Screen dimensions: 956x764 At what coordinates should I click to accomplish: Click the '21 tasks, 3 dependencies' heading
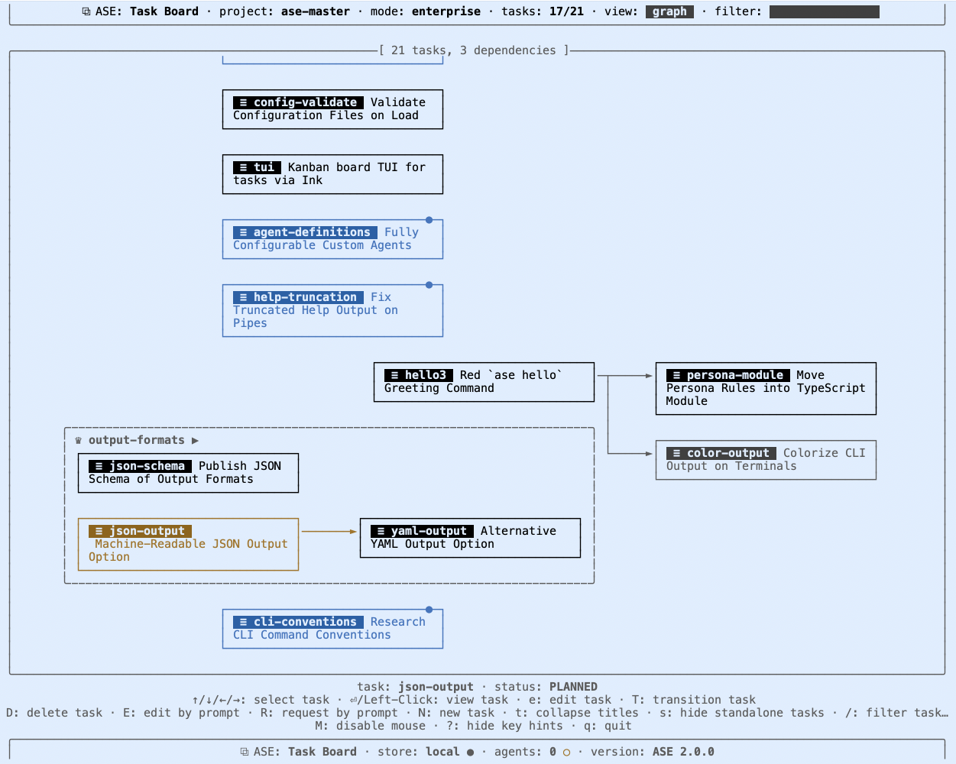pyautogui.click(x=474, y=50)
